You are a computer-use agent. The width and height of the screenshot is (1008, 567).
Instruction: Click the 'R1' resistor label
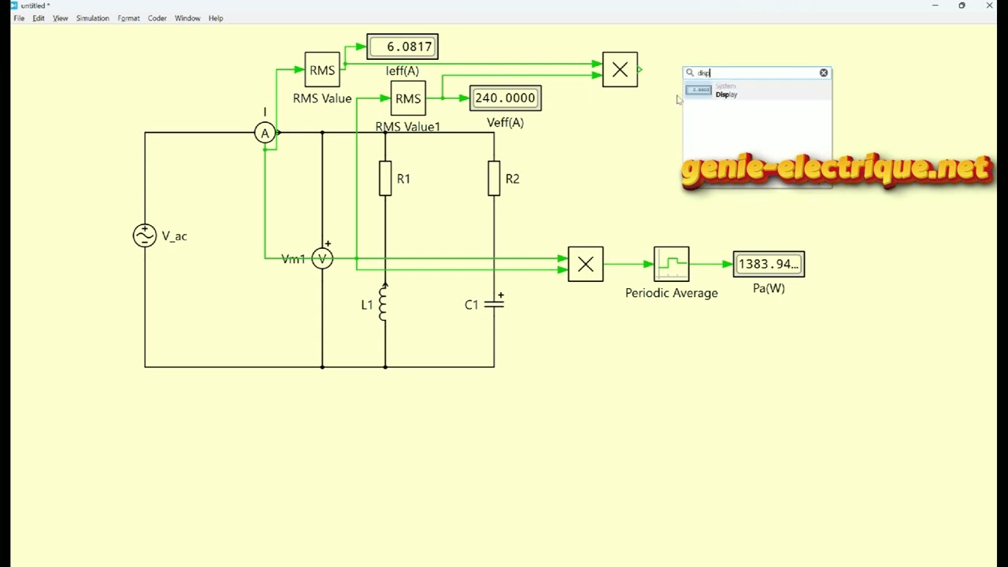[403, 179]
